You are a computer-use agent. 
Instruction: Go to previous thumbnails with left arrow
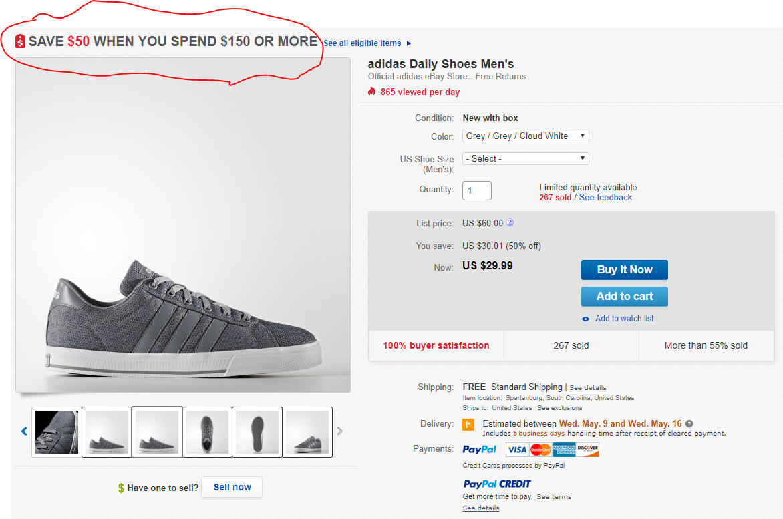[24, 431]
